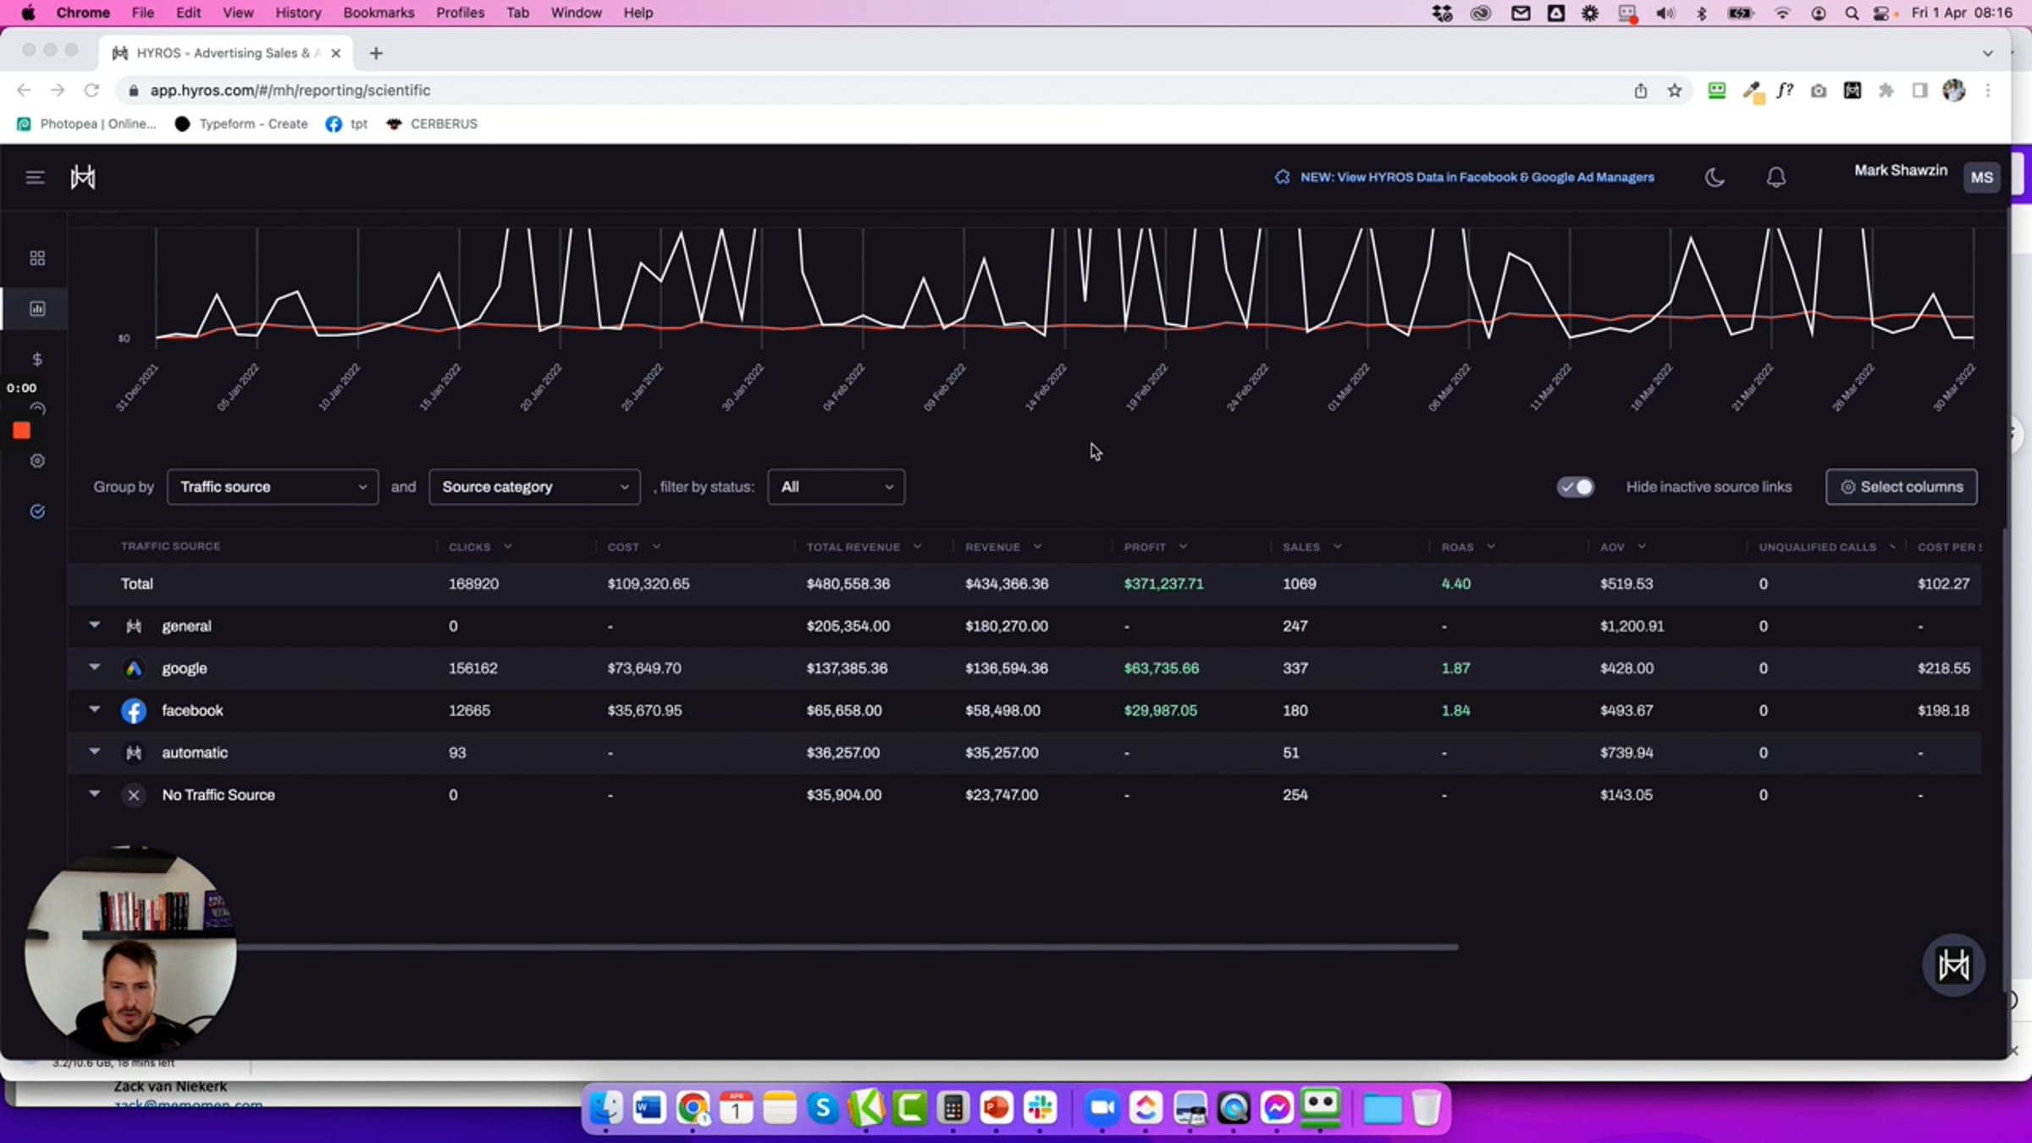2032x1143 pixels.
Task: Click general AOV value $1,200.91
Action: point(1632,627)
